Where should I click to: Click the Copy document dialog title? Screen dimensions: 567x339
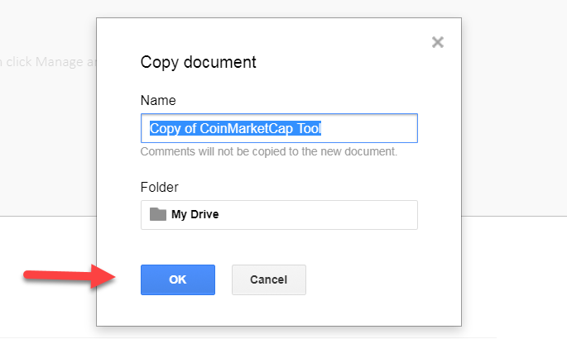(198, 62)
